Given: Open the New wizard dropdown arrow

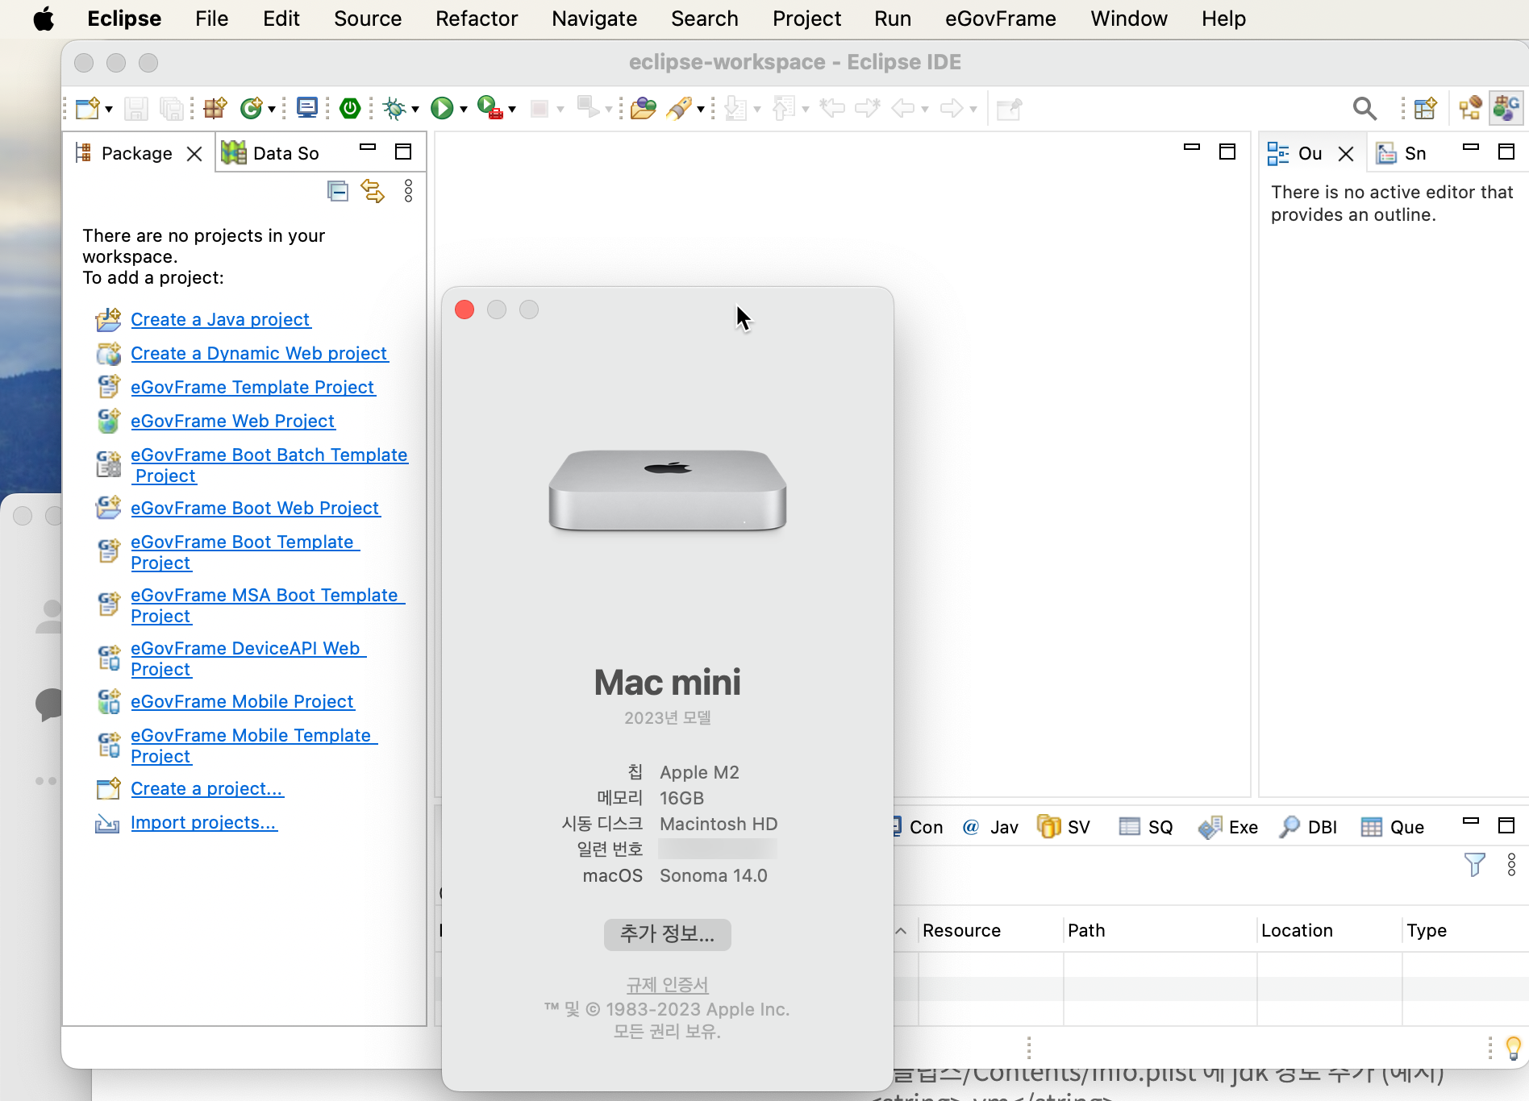Looking at the screenshot, I should coord(109,109).
